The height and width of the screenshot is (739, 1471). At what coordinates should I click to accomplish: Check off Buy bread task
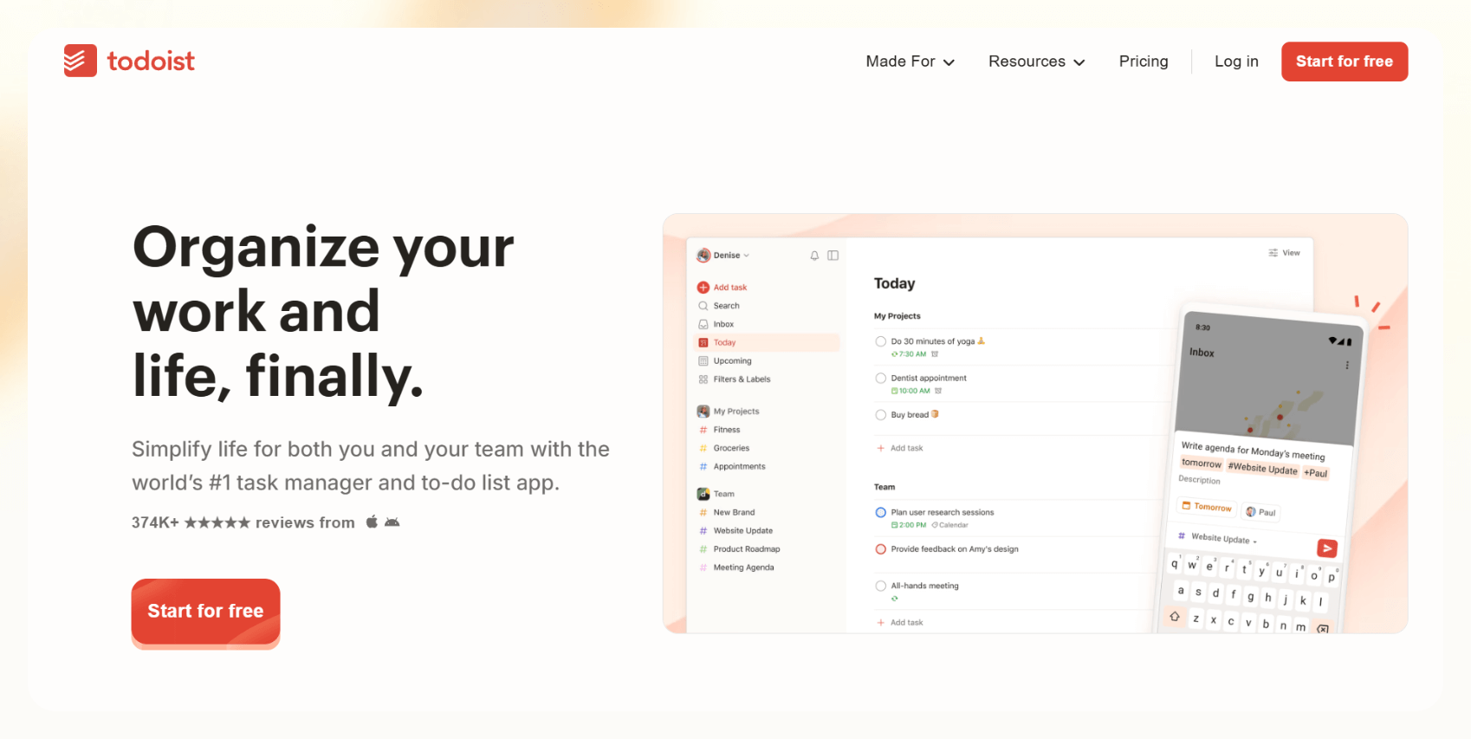881,415
